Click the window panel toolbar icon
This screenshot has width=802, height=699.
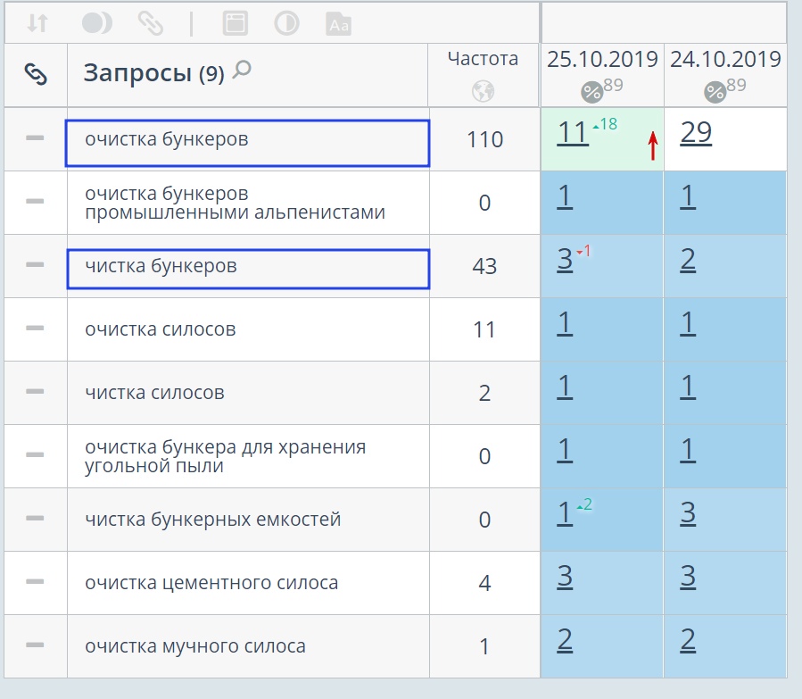235,23
